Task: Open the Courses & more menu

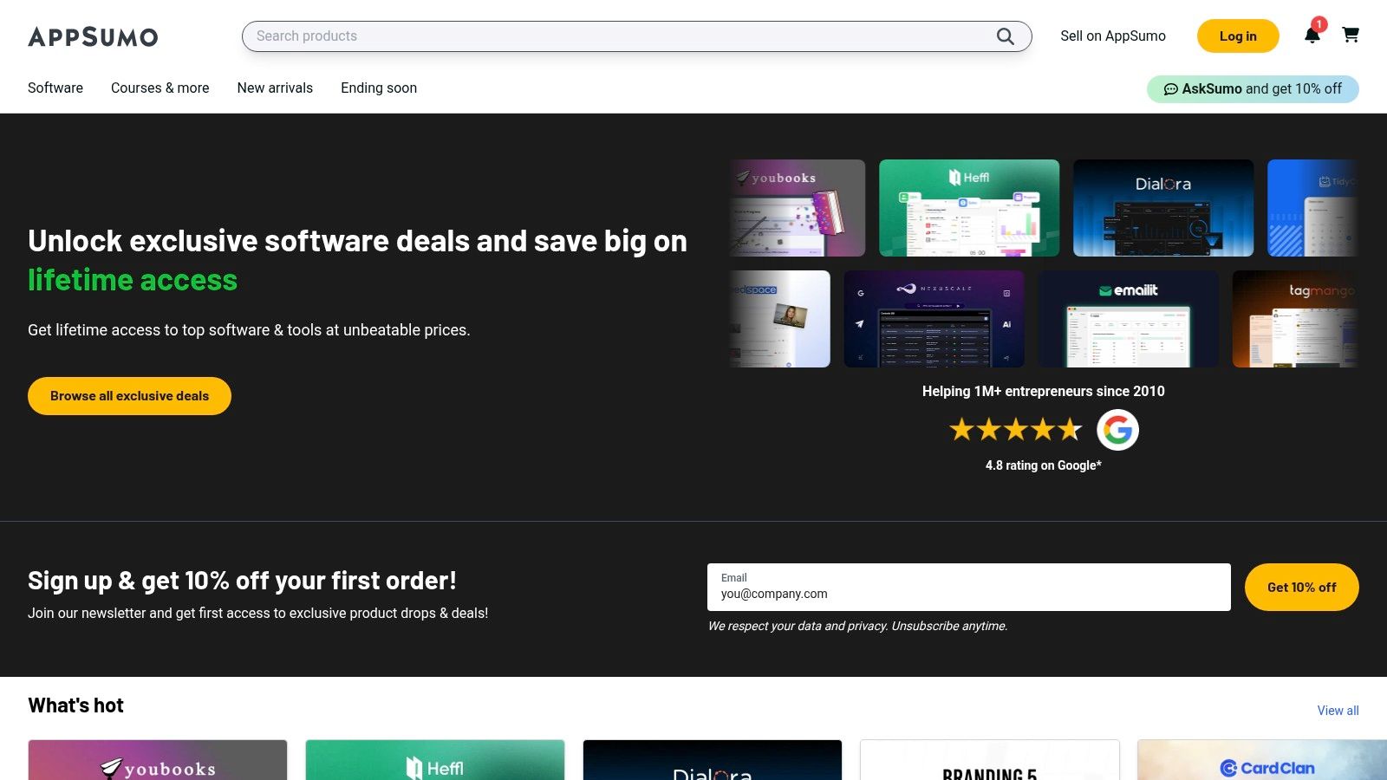Action: point(160,88)
